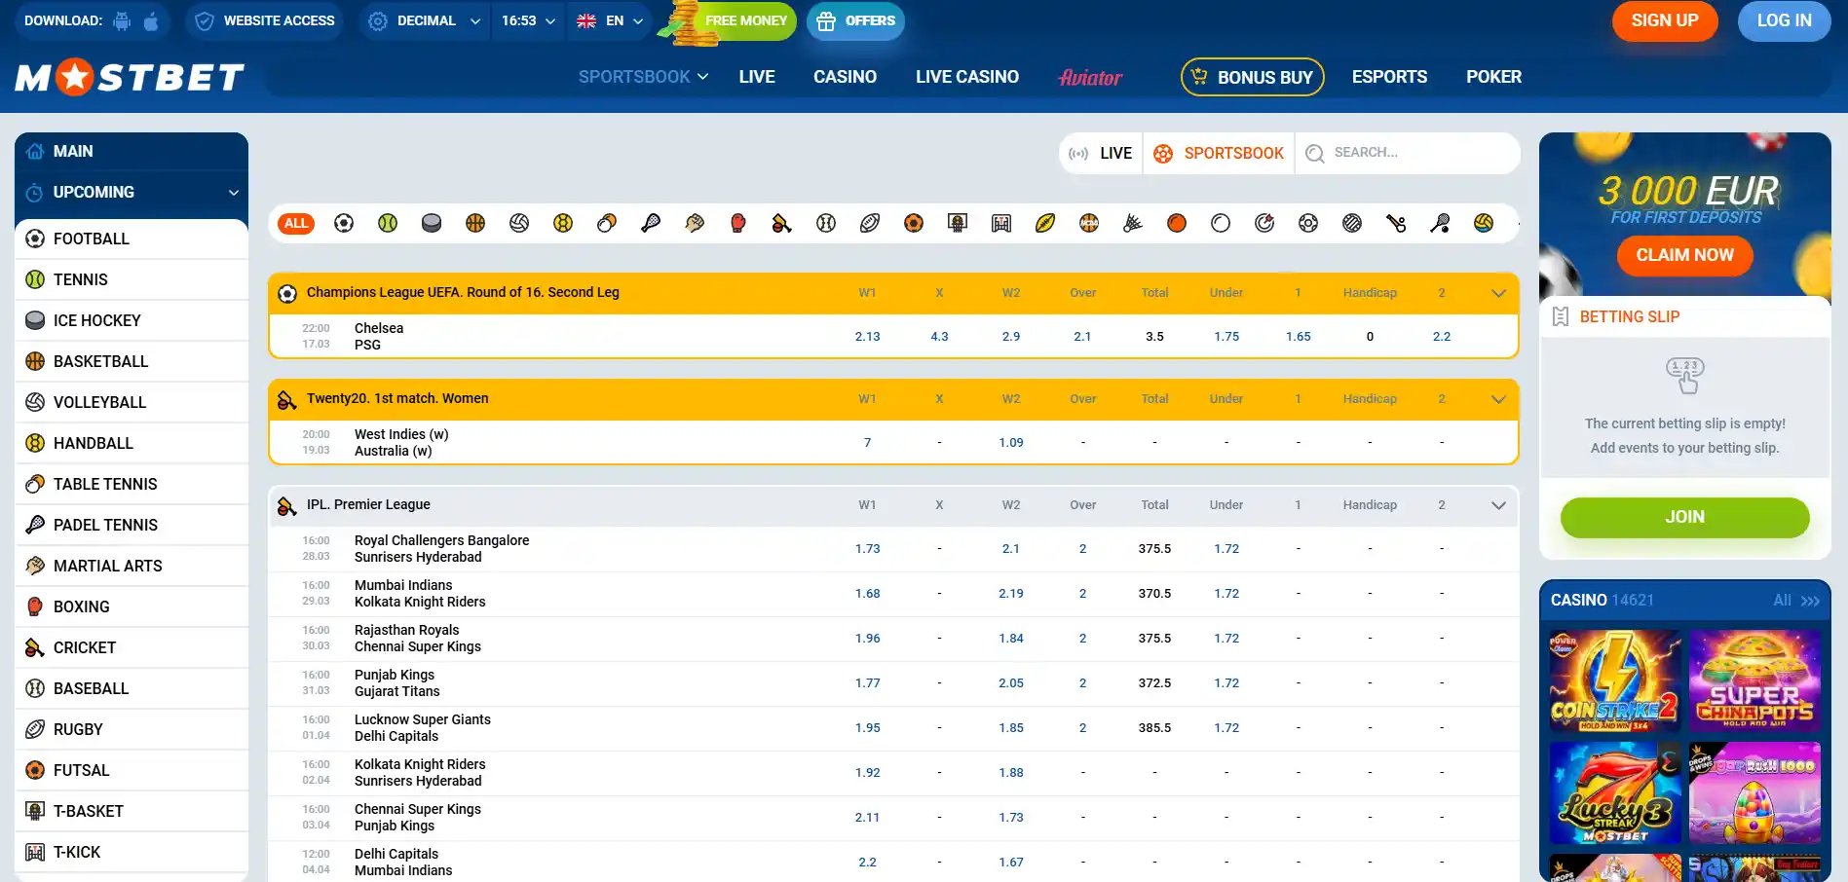Filter by handball icon in sports strip
Screen dimensions: 1848x882
(563, 223)
